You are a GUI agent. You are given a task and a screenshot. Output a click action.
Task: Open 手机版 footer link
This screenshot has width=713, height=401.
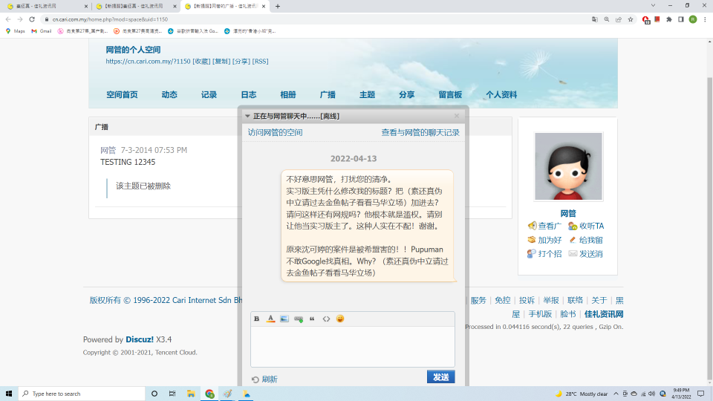point(540,314)
